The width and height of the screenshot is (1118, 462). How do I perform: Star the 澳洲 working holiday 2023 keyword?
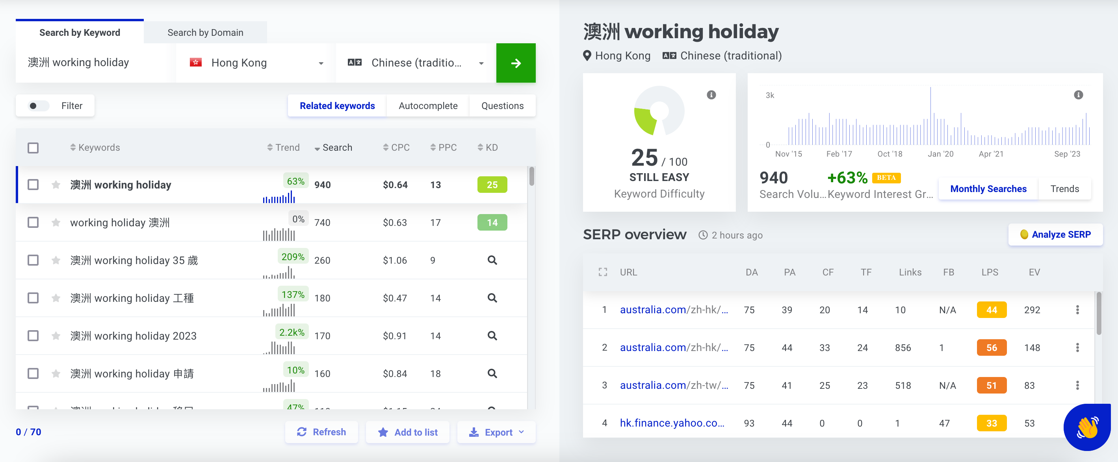tap(56, 336)
